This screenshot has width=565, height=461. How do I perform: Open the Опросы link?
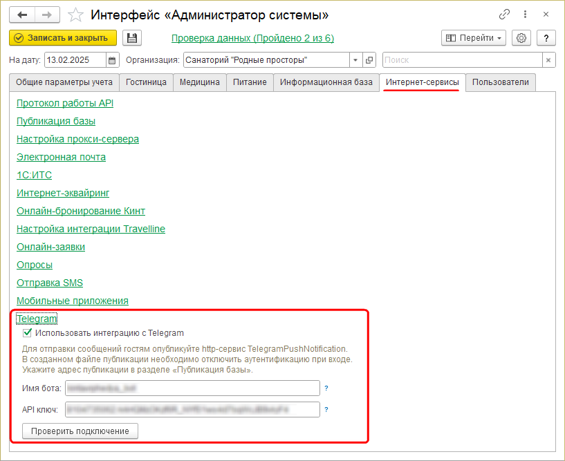35,265
